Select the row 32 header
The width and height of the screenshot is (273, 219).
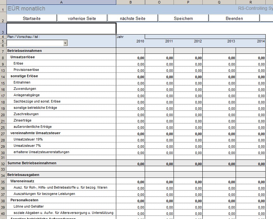(x=3, y=164)
